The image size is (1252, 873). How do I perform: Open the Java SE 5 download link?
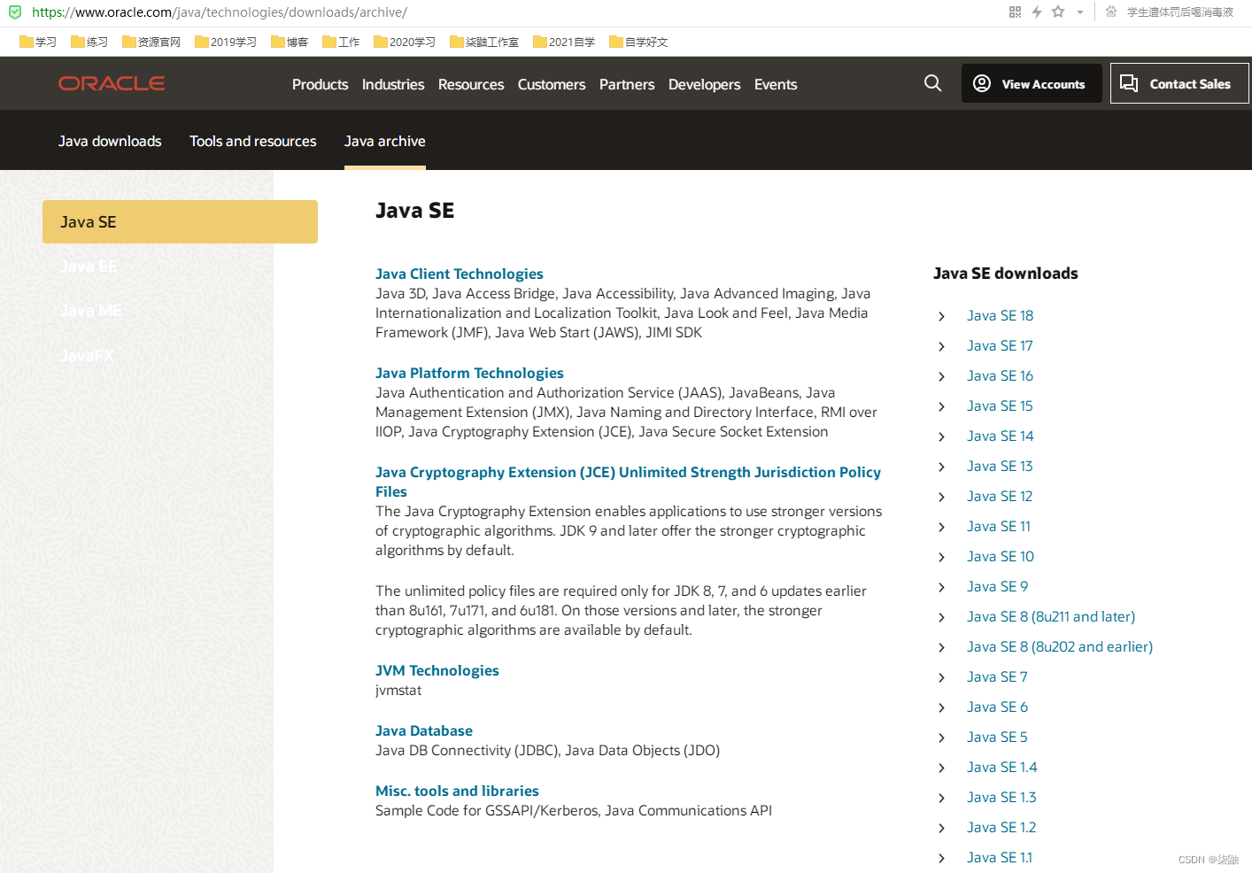(997, 737)
